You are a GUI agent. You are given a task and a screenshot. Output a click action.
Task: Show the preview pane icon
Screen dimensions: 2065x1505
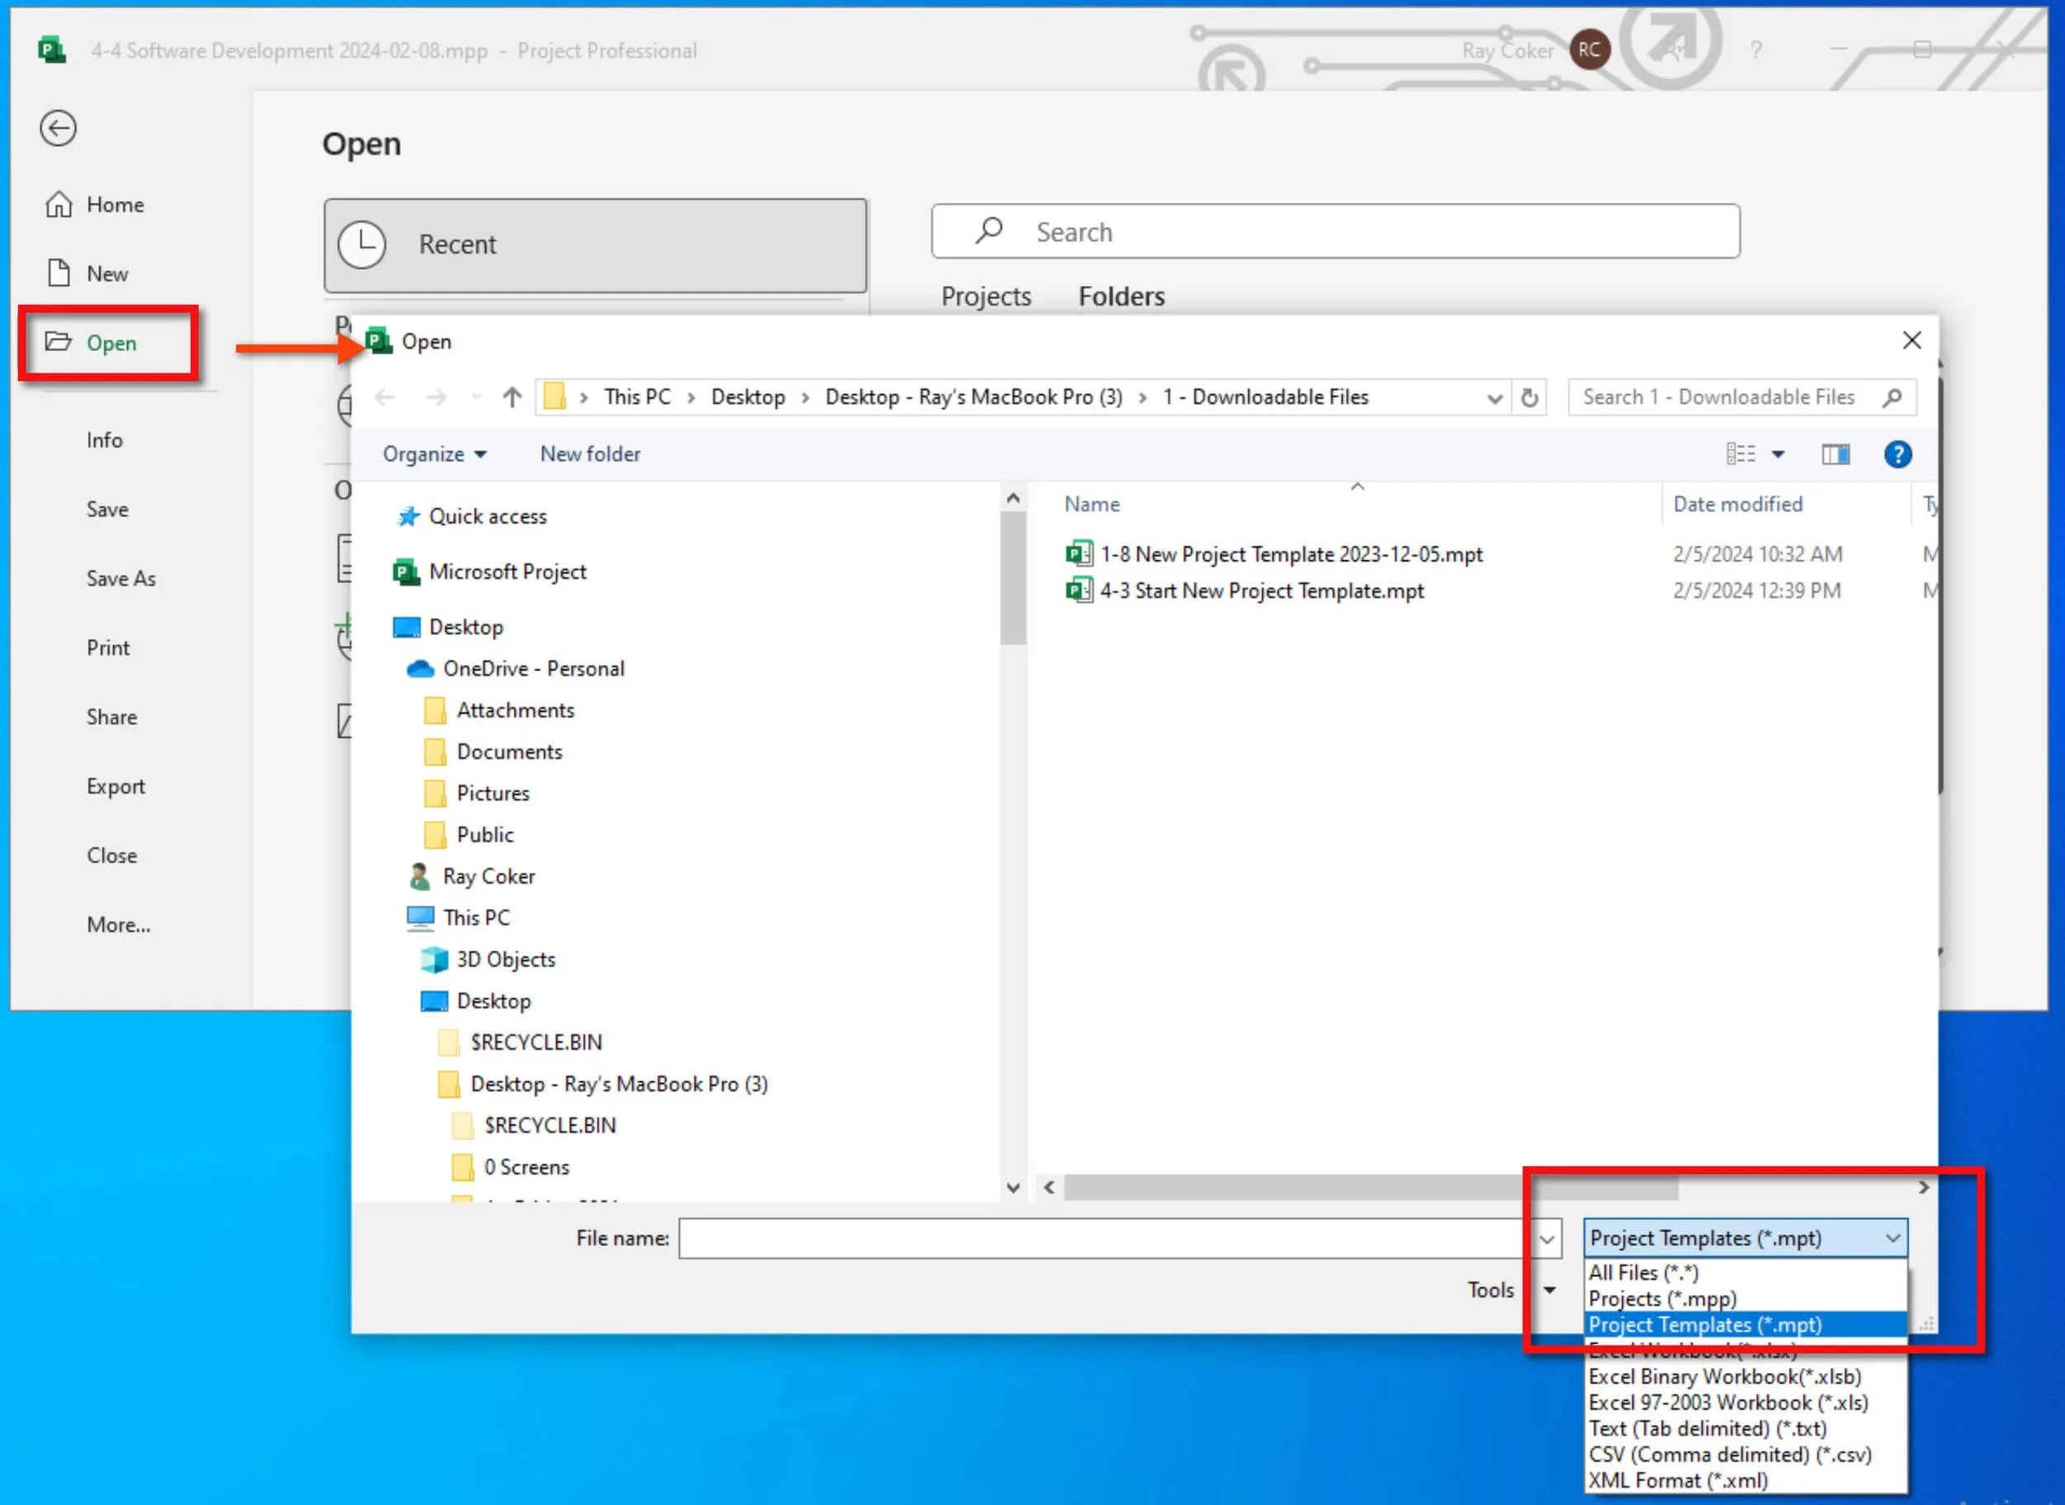click(x=1836, y=453)
